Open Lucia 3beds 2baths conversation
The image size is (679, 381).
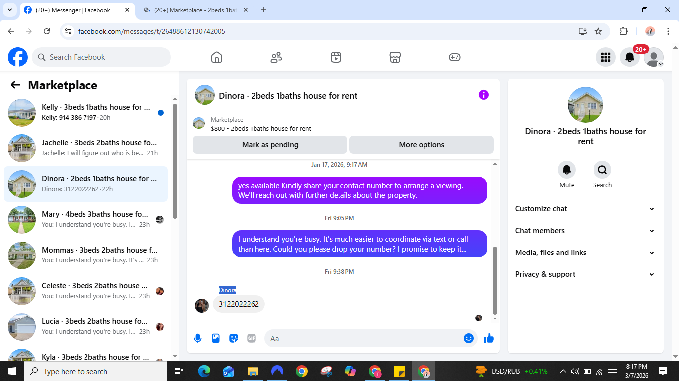click(85, 327)
